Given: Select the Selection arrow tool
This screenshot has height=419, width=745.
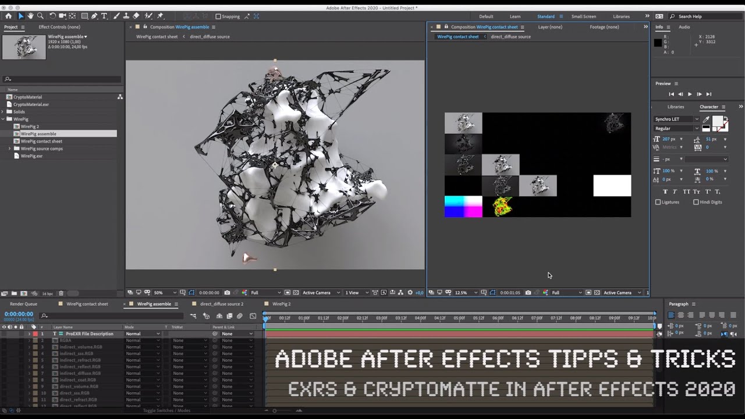Looking at the screenshot, I should click(21, 16).
